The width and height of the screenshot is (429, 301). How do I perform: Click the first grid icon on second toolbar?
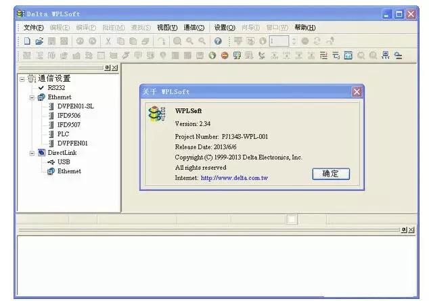27,55
